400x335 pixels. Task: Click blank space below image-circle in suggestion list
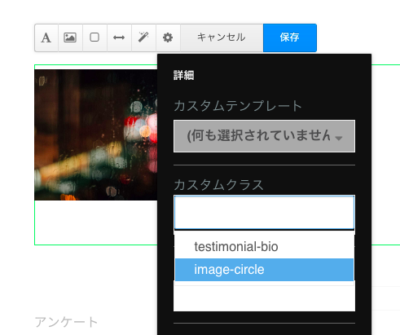[264, 298]
